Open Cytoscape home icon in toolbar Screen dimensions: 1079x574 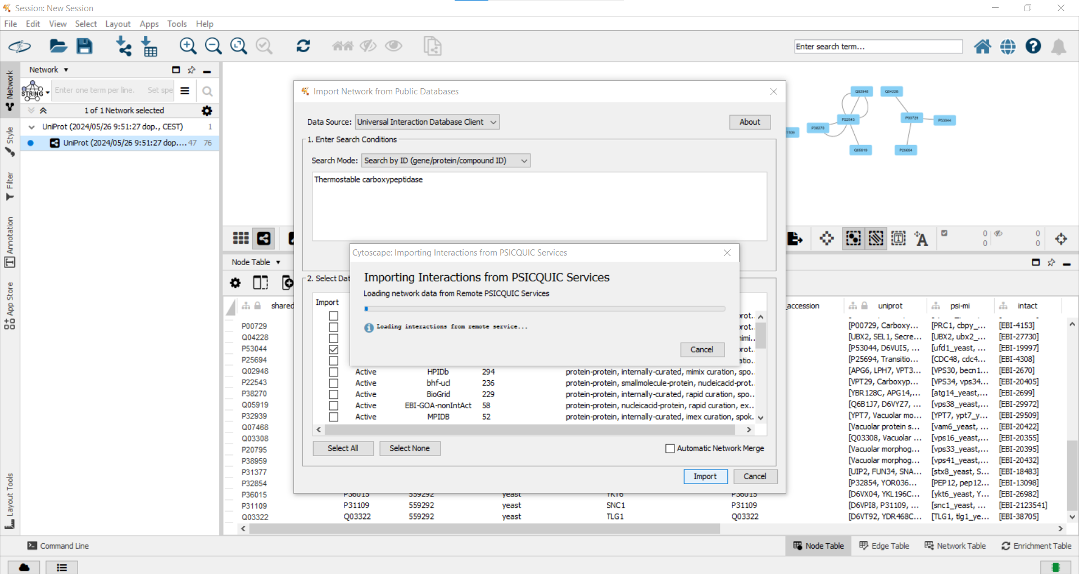[982, 47]
